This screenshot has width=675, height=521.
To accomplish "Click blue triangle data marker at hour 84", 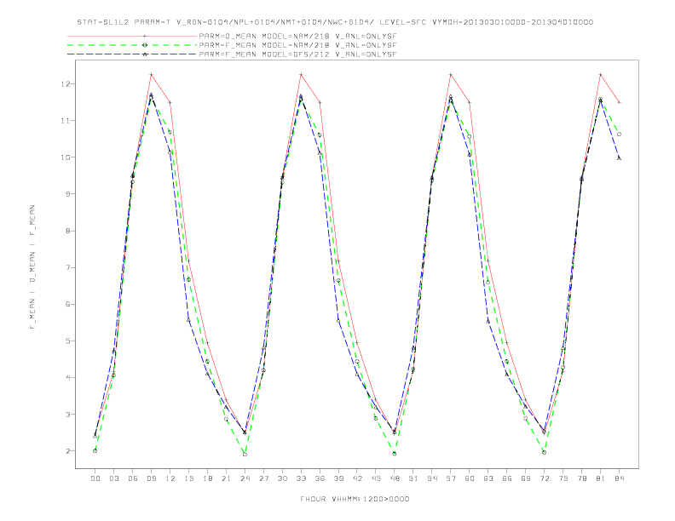I will point(619,158).
